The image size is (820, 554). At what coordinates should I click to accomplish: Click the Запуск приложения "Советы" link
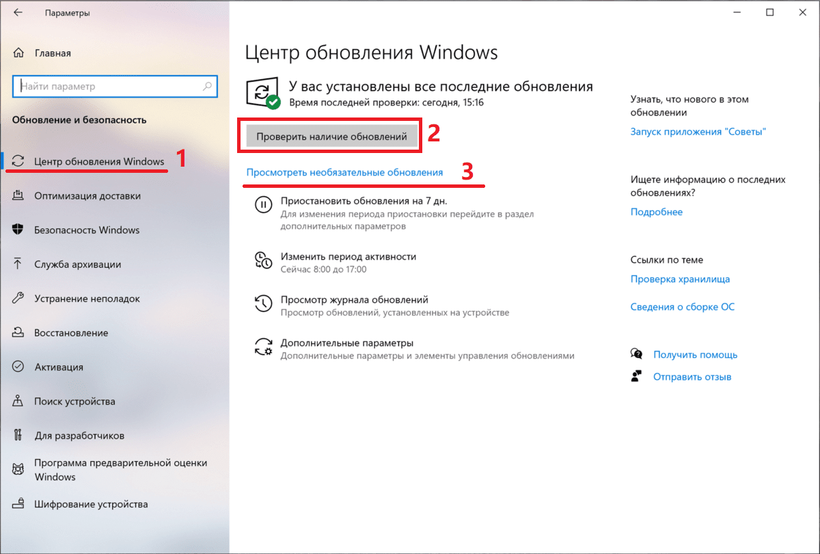click(x=698, y=132)
